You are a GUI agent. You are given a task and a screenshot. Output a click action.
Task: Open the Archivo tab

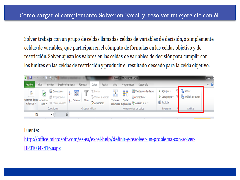(29, 85)
